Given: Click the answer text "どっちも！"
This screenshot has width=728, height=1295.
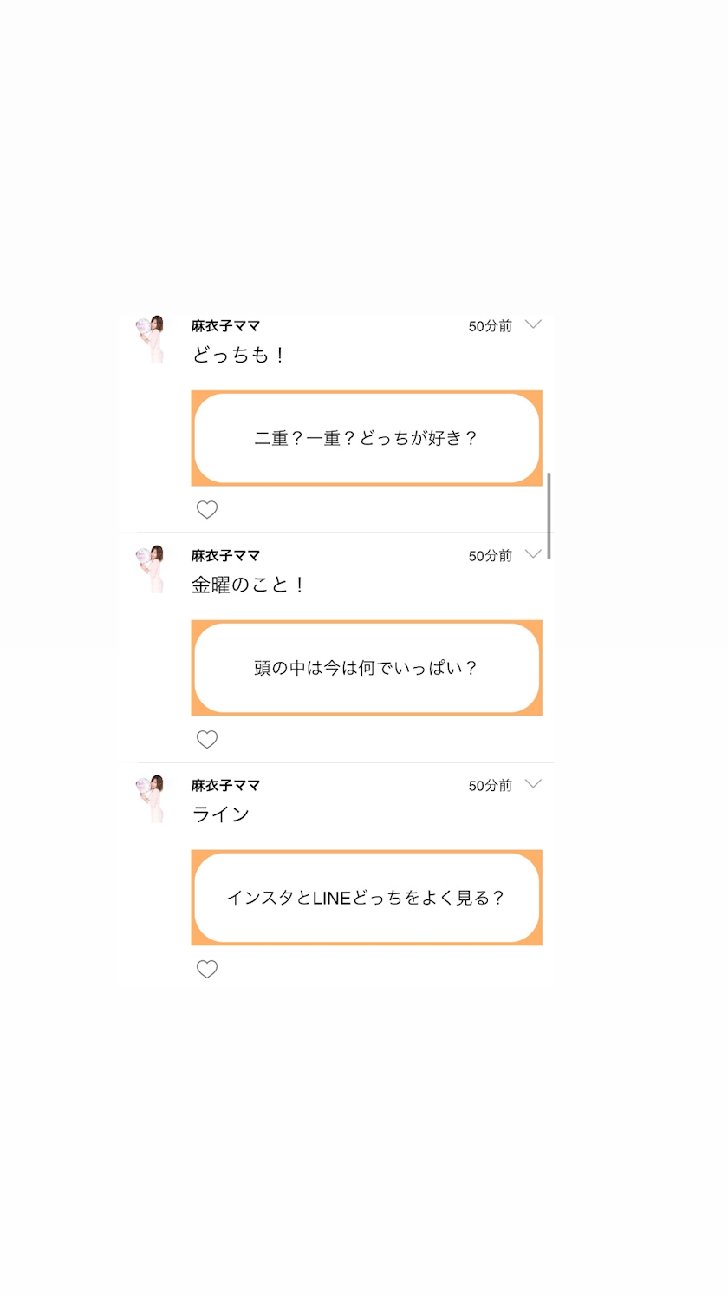Looking at the screenshot, I should click(x=238, y=355).
